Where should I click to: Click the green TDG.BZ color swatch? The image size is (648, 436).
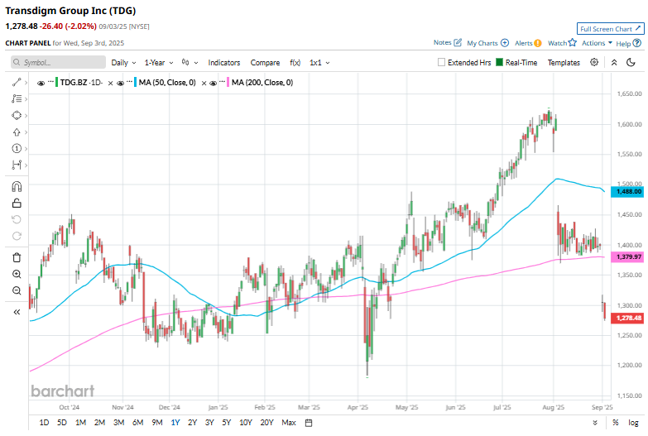56,82
